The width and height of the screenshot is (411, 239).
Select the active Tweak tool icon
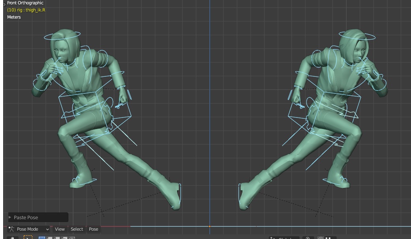[28, 237]
